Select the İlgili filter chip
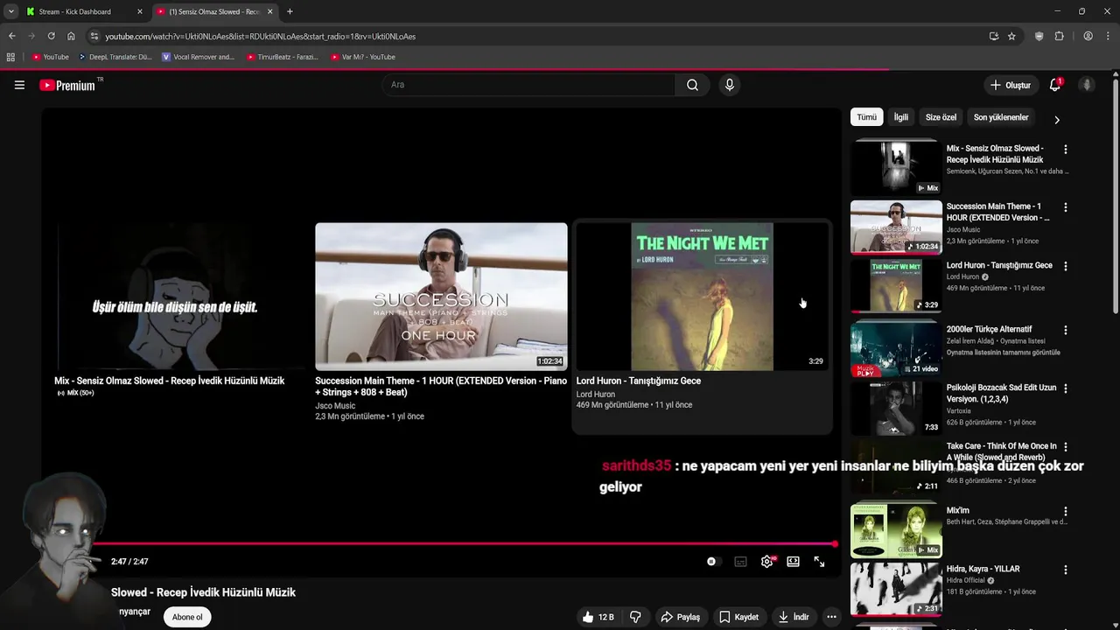1120x630 pixels. coord(900,117)
